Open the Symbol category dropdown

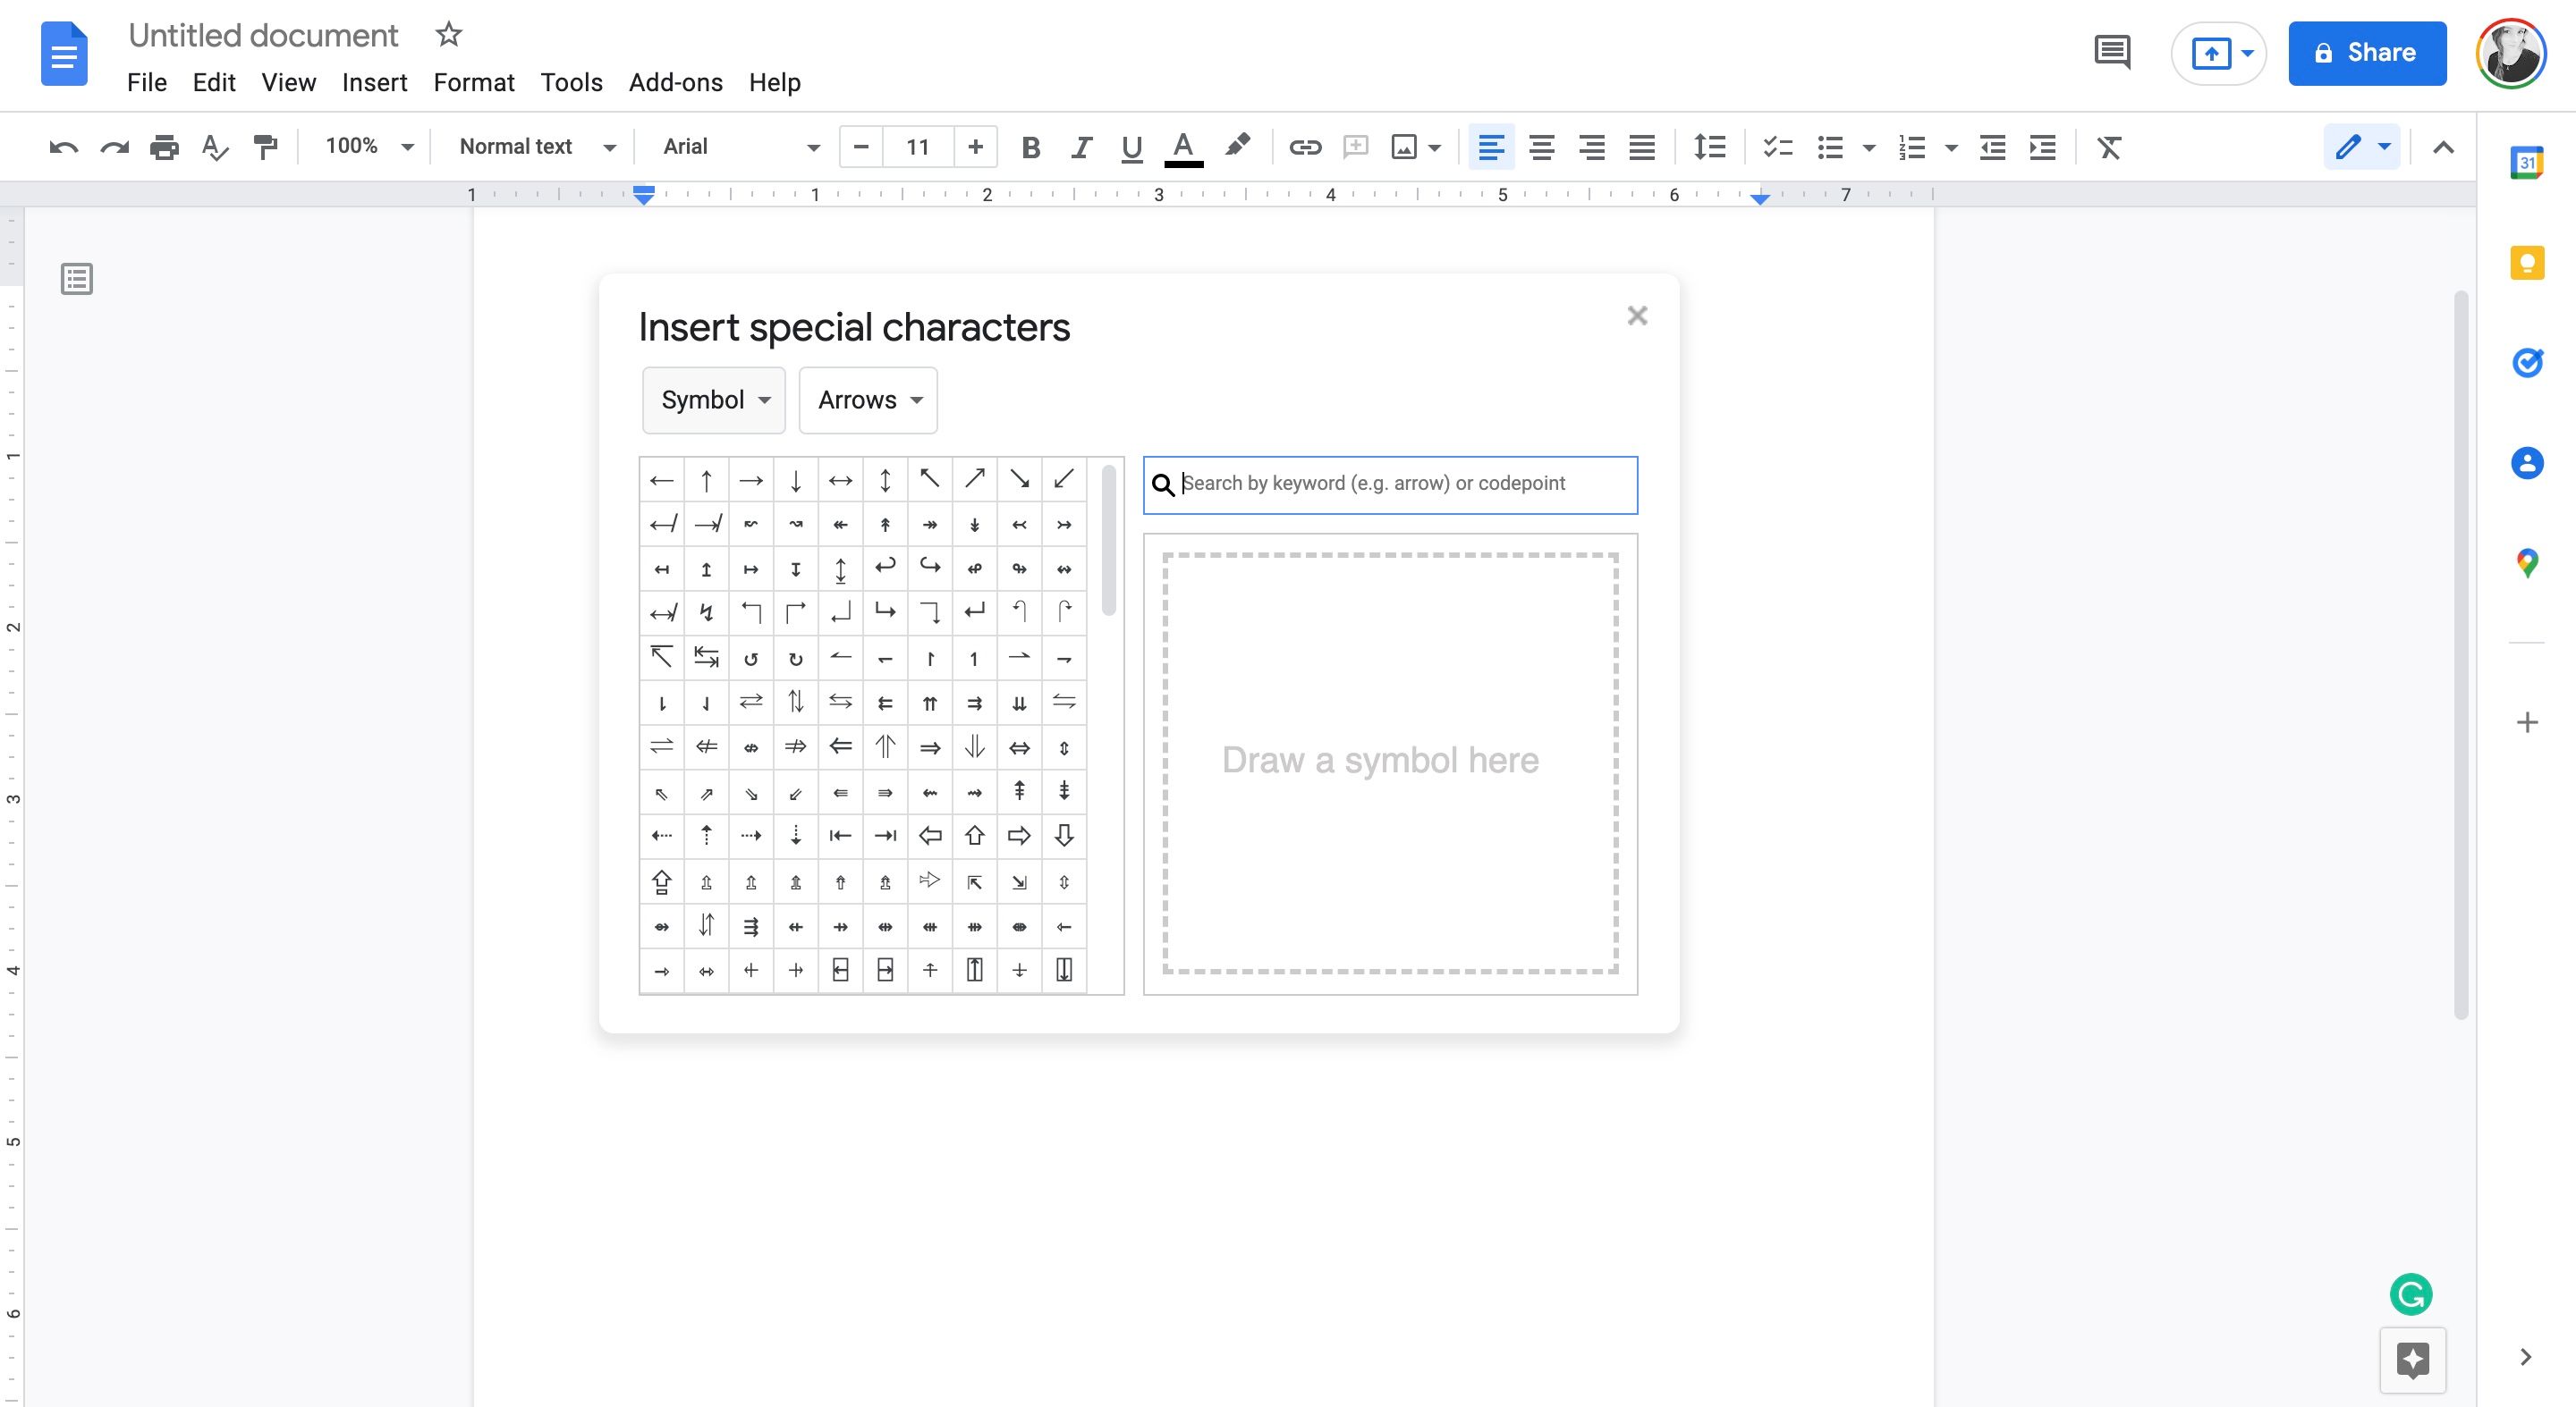(714, 400)
